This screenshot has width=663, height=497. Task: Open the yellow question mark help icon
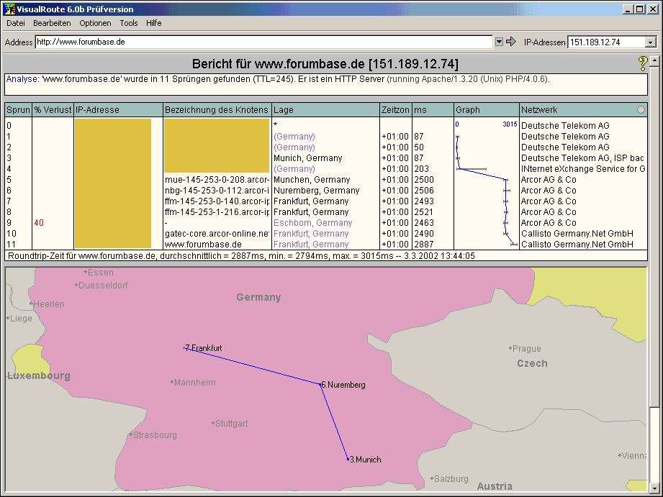tap(642, 63)
